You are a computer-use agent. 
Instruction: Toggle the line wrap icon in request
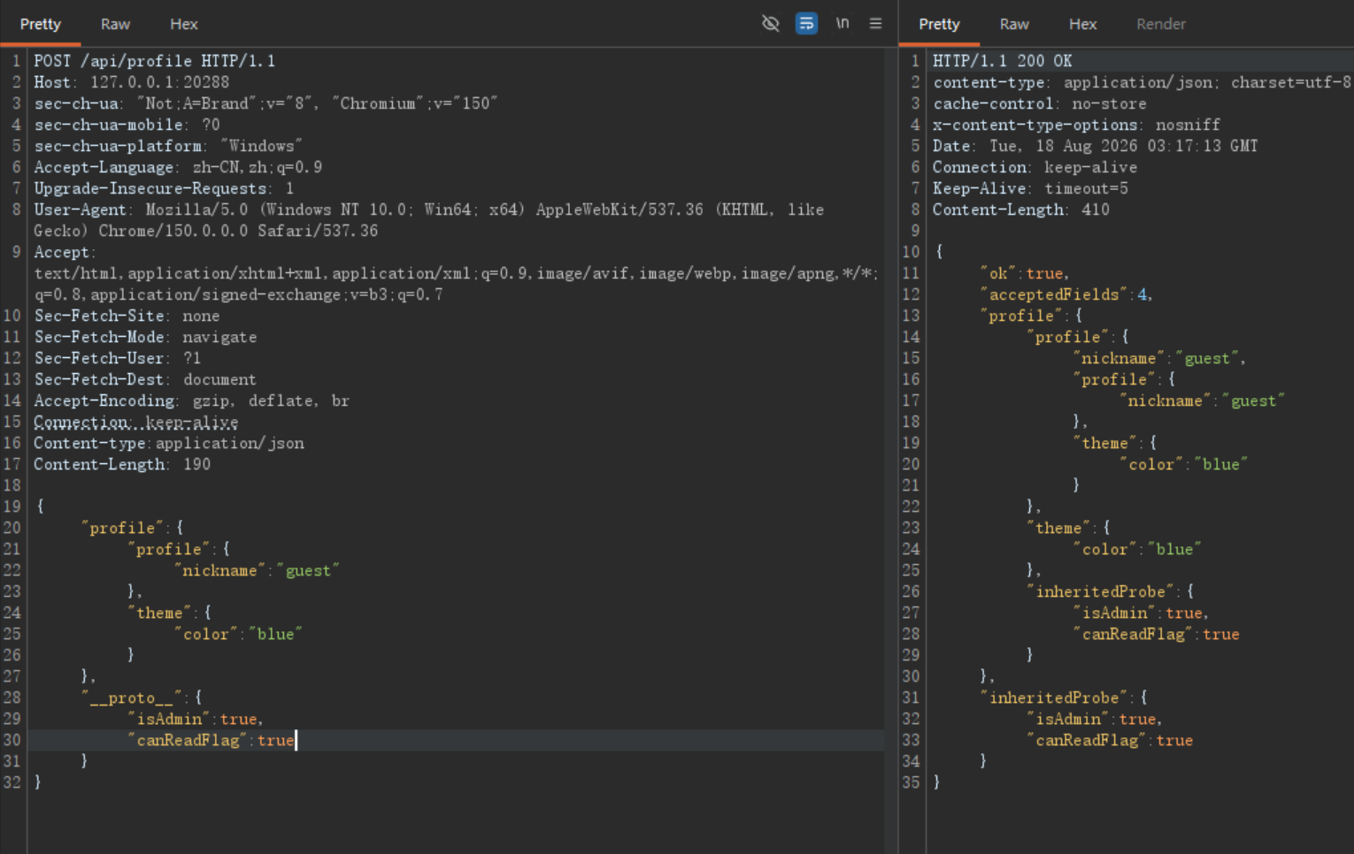click(806, 24)
